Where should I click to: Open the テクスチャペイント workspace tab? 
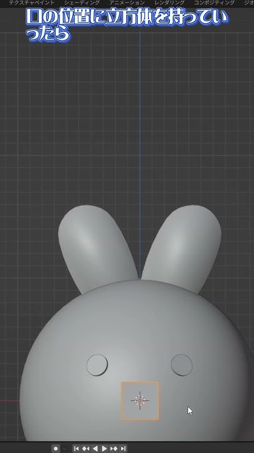coord(32,3)
